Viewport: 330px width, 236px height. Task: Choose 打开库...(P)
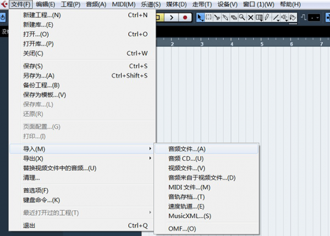82,44
